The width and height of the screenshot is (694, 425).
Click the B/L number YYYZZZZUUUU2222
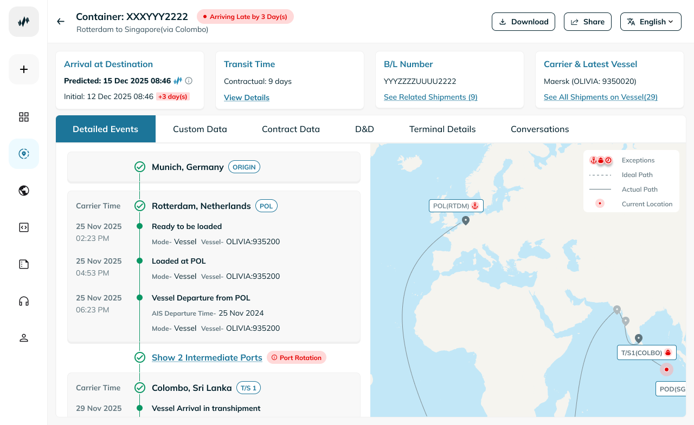click(x=420, y=81)
